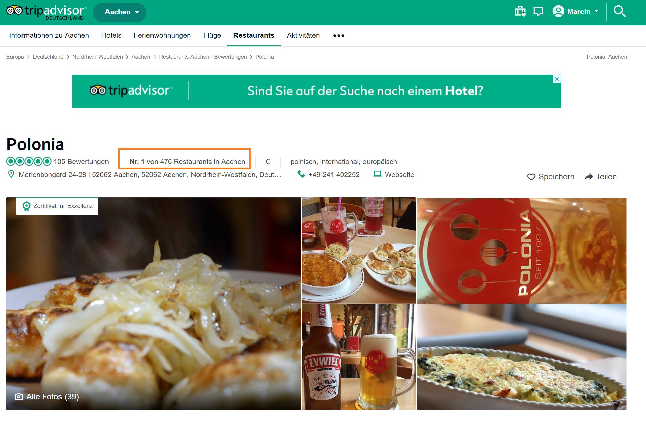Click the map pin location icon
This screenshot has width=646, height=425.
tap(11, 174)
